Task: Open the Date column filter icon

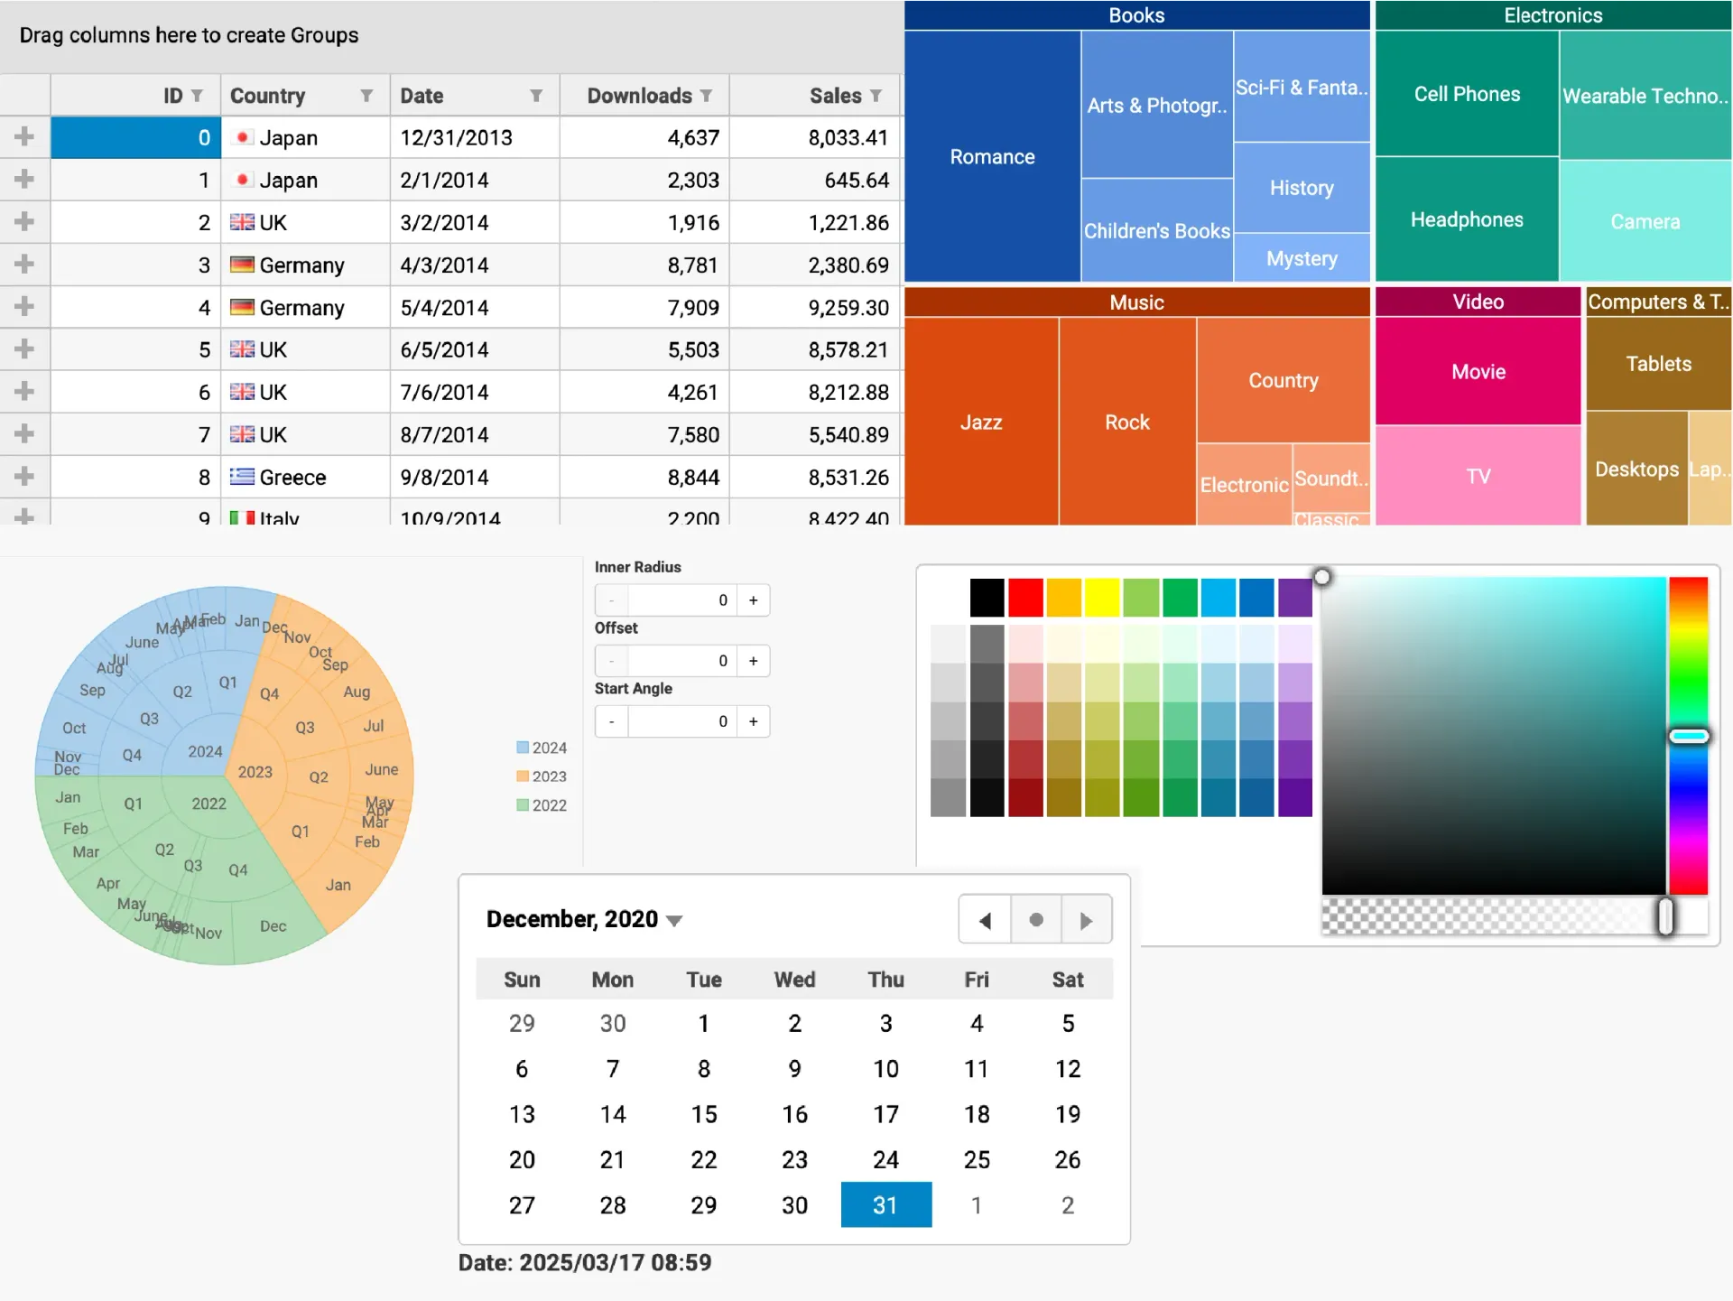Action: point(536,96)
